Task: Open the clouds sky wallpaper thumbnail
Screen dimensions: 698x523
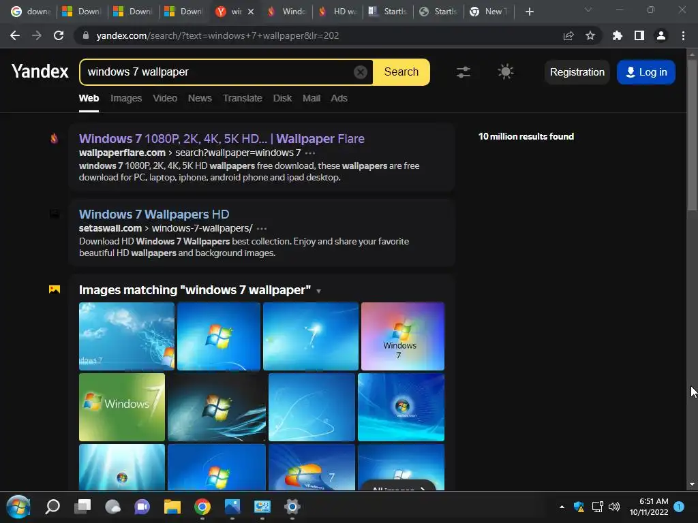Action: point(126,336)
